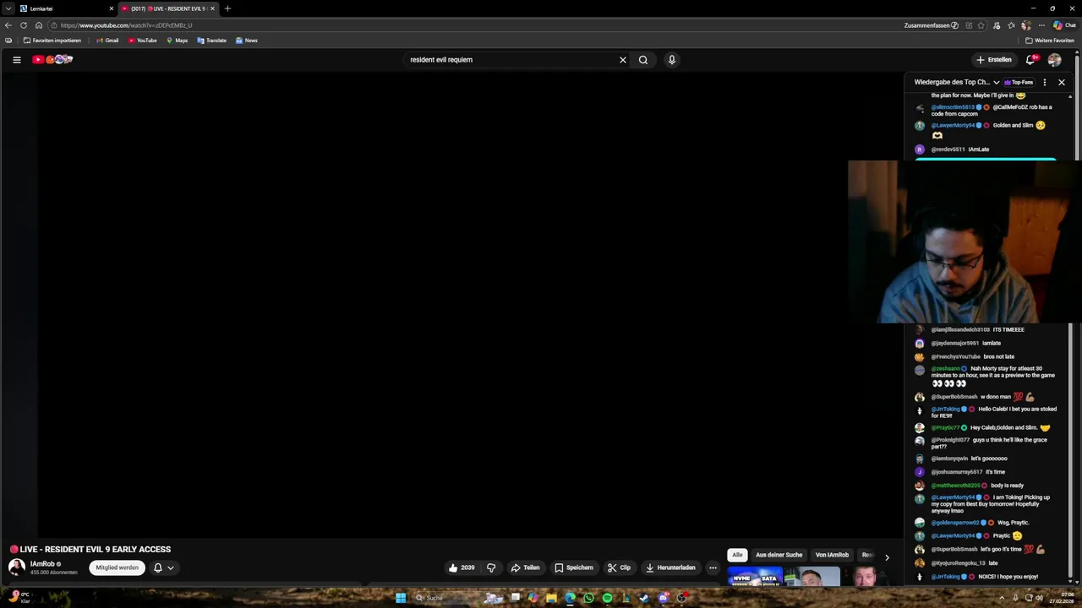Open a new browser tab
Viewport: 1082px width, 608px height.
[x=227, y=8]
